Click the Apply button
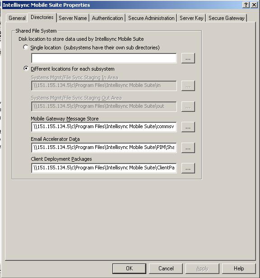 point(202,268)
